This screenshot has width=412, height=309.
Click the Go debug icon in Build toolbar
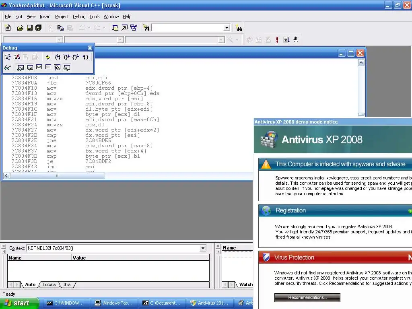pyautogui.click(x=286, y=40)
